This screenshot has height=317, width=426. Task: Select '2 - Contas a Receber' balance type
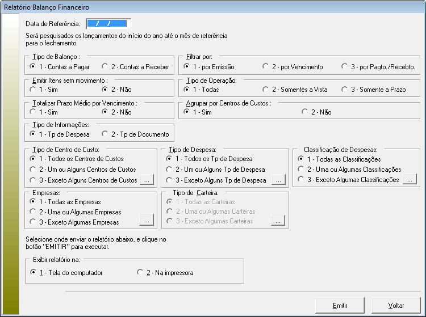coord(106,67)
